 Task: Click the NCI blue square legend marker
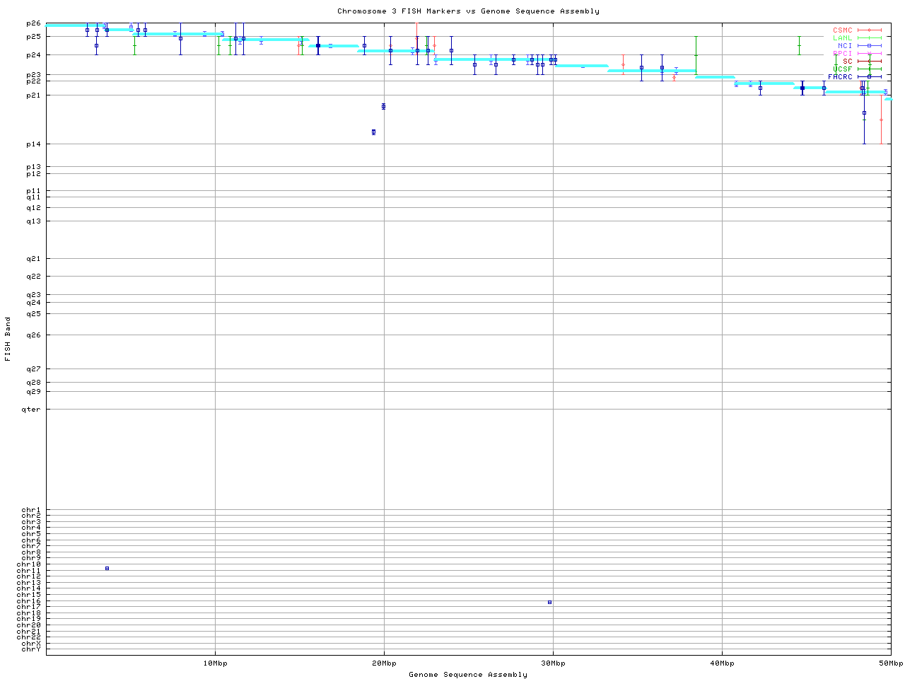point(869,46)
